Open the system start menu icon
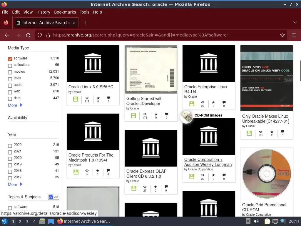This screenshot has height=226, width=301. [x=5, y=221]
